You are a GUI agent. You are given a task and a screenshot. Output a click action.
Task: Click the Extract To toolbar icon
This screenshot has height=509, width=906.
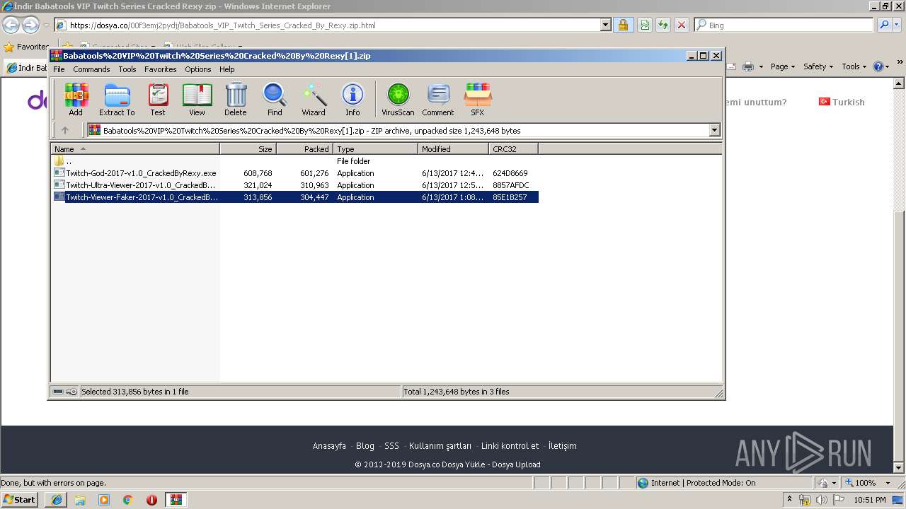(x=117, y=99)
